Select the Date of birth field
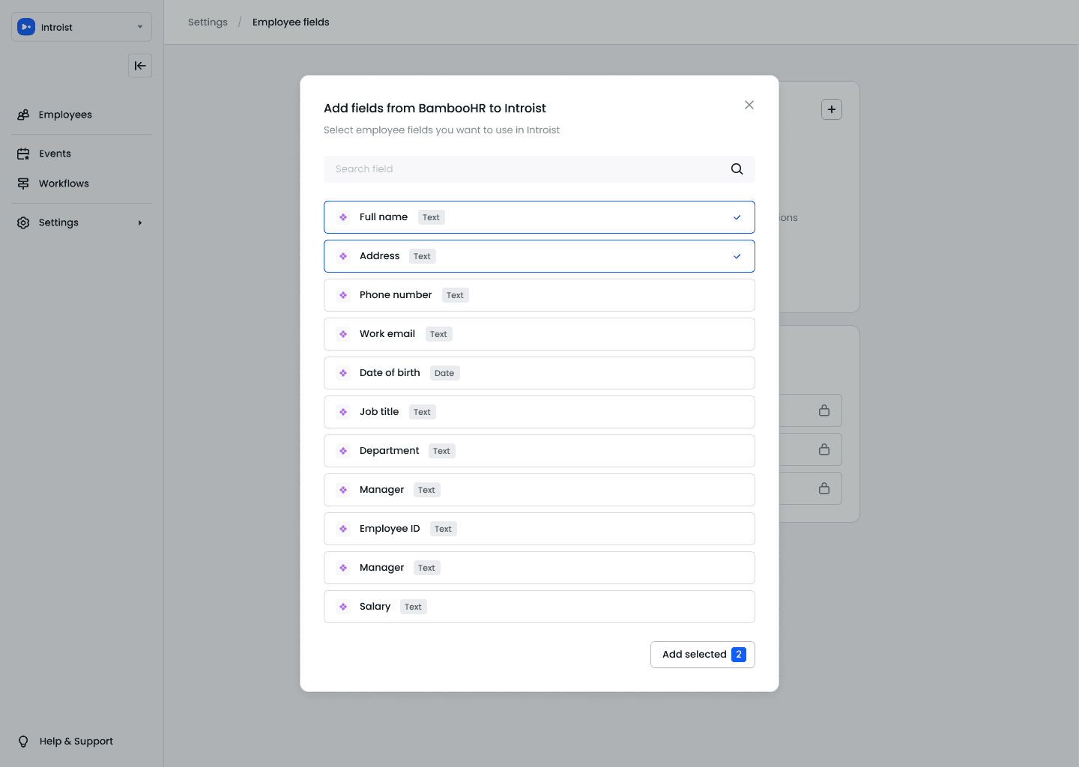The image size is (1079, 767). [x=539, y=373]
